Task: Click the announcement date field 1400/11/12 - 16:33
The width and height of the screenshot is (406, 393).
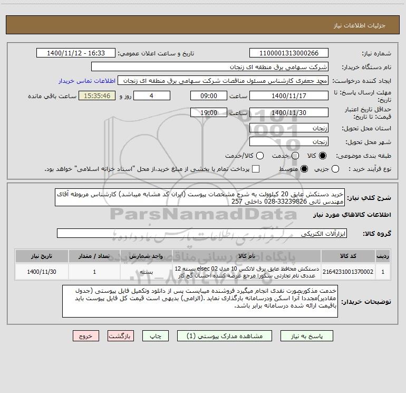Action: point(76,53)
